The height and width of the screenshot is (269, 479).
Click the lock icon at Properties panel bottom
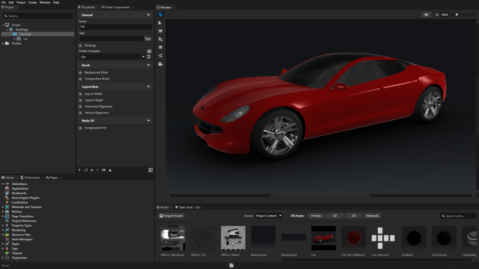110,170
